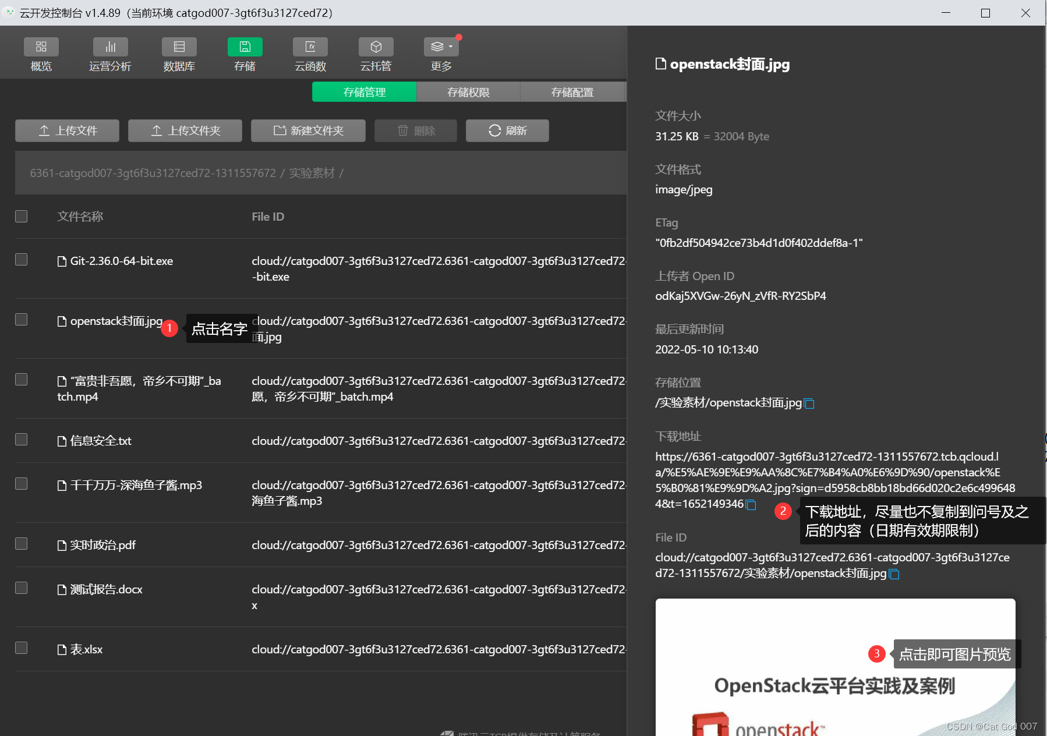
Task: Copy the 下载地址 download URL
Action: tap(751, 505)
